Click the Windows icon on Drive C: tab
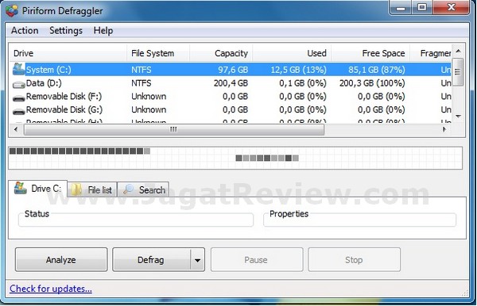Viewport: 477px width, 306px height. click(21, 189)
